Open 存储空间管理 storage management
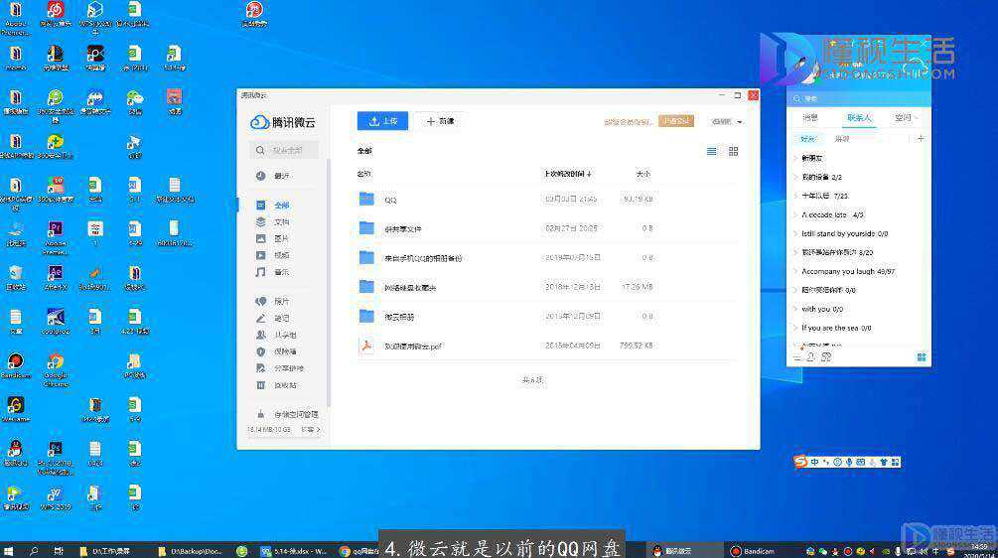This screenshot has height=558, width=998. (288, 414)
